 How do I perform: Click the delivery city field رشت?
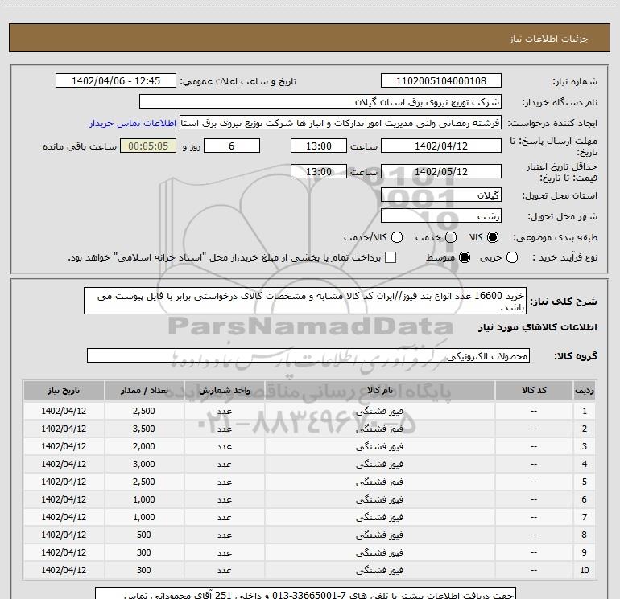tap(441, 215)
